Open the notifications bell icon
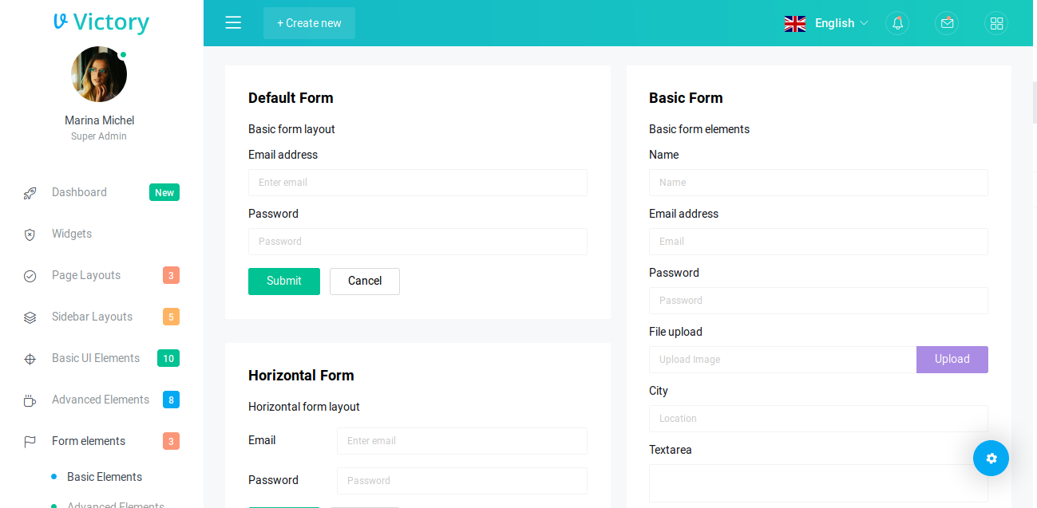Viewport: 1037px width, 508px height. (x=897, y=23)
